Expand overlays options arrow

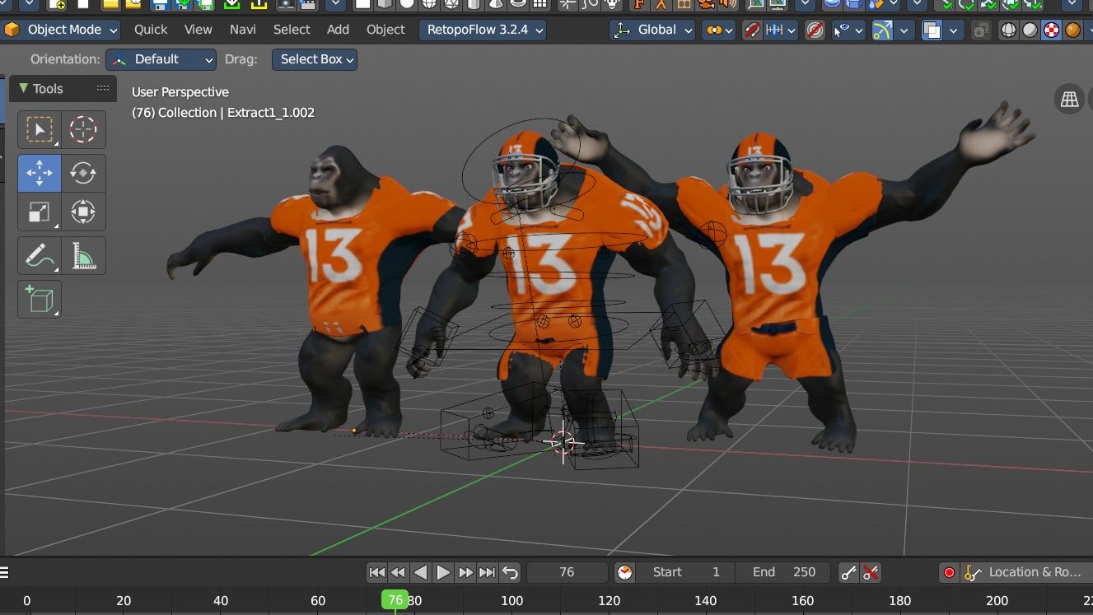pyautogui.click(x=954, y=30)
